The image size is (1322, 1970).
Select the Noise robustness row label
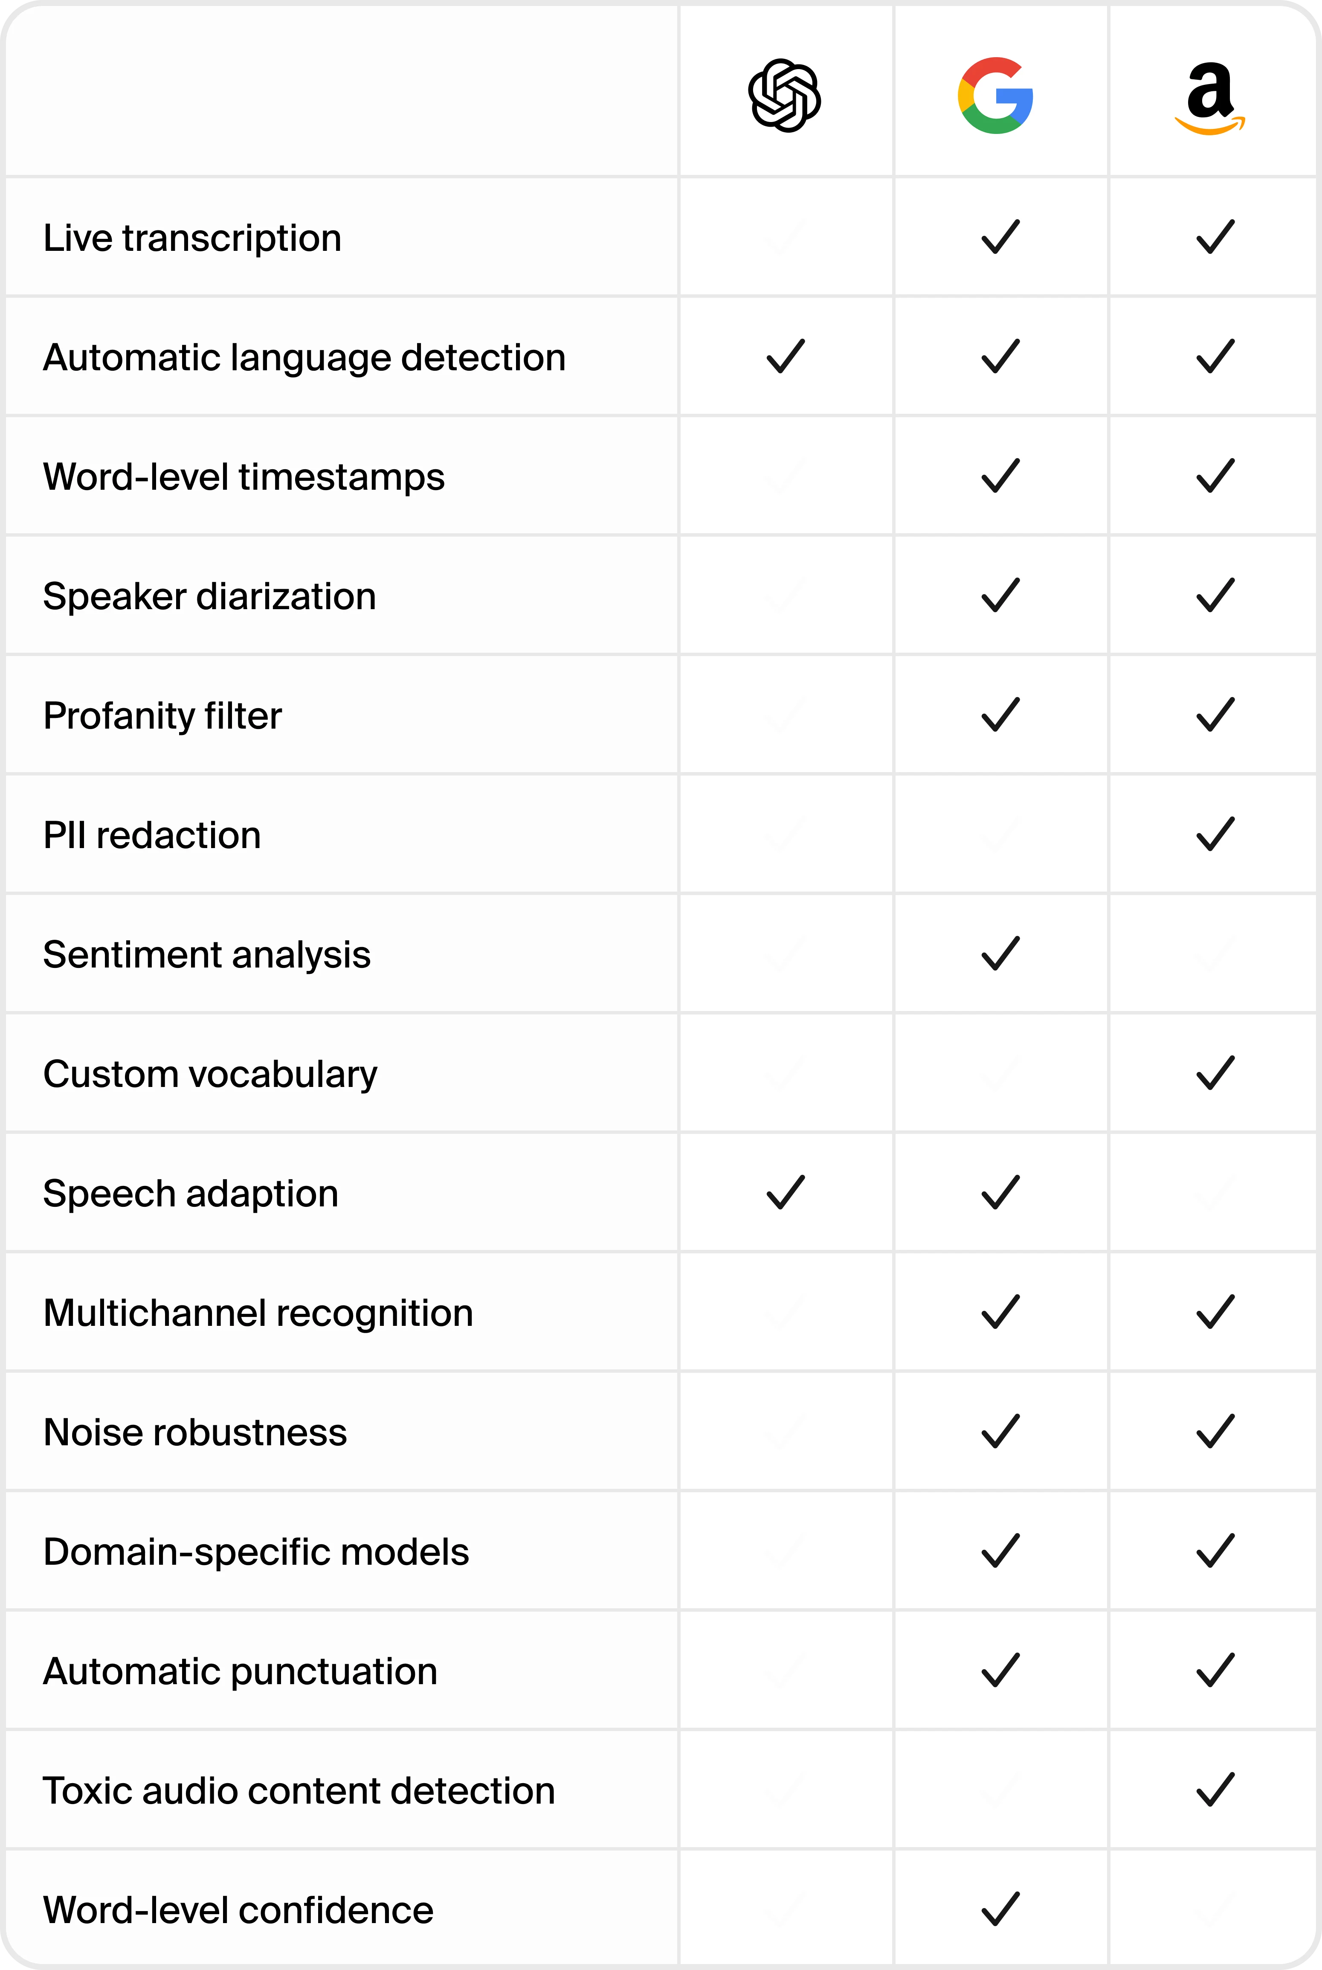point(195,1433)
